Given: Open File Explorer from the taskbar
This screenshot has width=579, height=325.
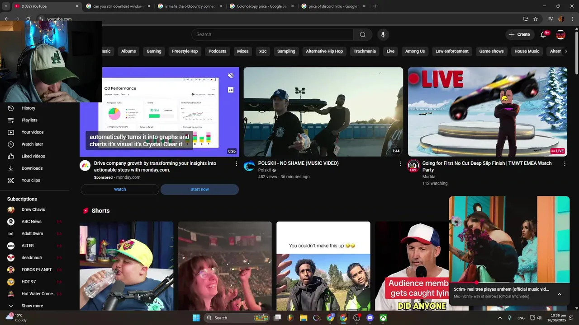Looking at the screenshot, I should coord(304,318).
